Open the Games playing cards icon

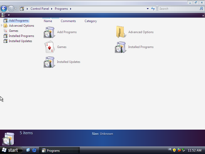point(49,47)
